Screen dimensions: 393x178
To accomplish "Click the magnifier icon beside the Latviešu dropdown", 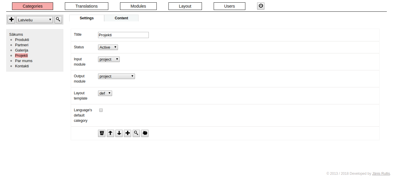I will pos(58,20).
